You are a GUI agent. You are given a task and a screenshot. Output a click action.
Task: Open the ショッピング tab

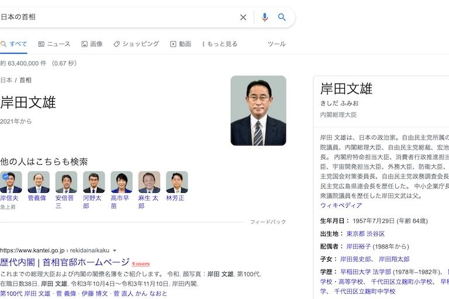coord(136,44)
